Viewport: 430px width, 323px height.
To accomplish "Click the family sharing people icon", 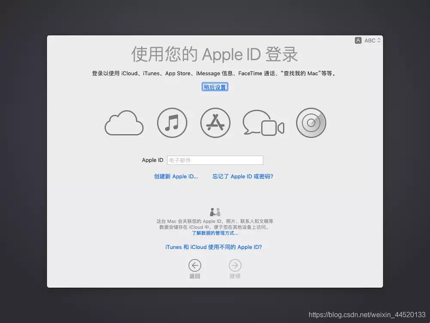I will (215, 212).
